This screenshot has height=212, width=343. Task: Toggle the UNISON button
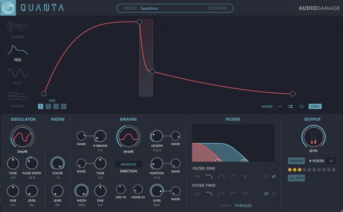coord(297,161)
